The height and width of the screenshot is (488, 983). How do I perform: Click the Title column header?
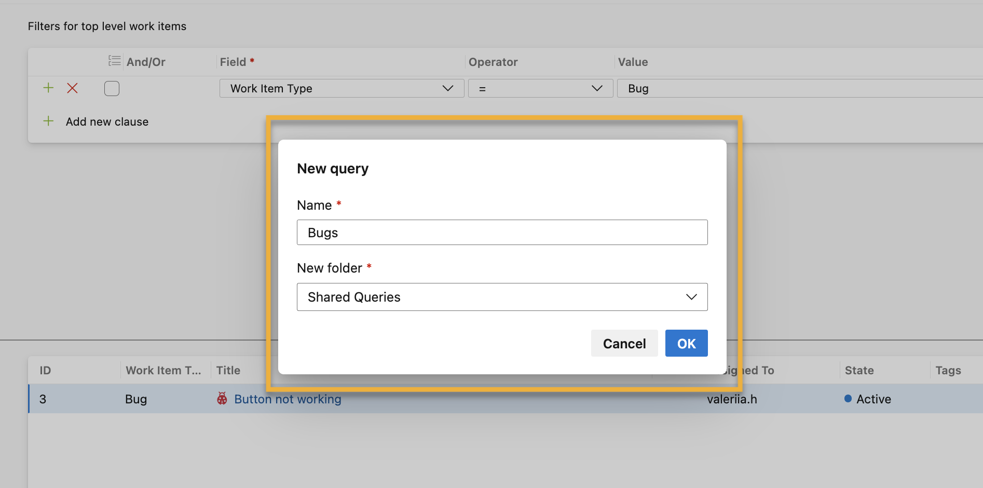pos(228,371)
